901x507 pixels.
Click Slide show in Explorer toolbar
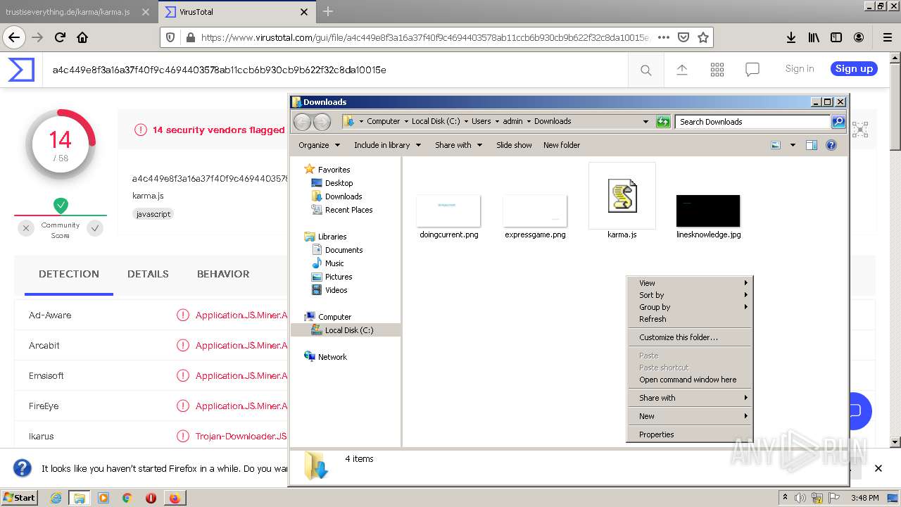514,145
